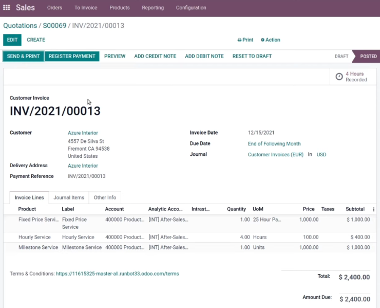Click ADD CREDIT NOTE button
Viewport: 380px width, 308px height.
(155, 57)
